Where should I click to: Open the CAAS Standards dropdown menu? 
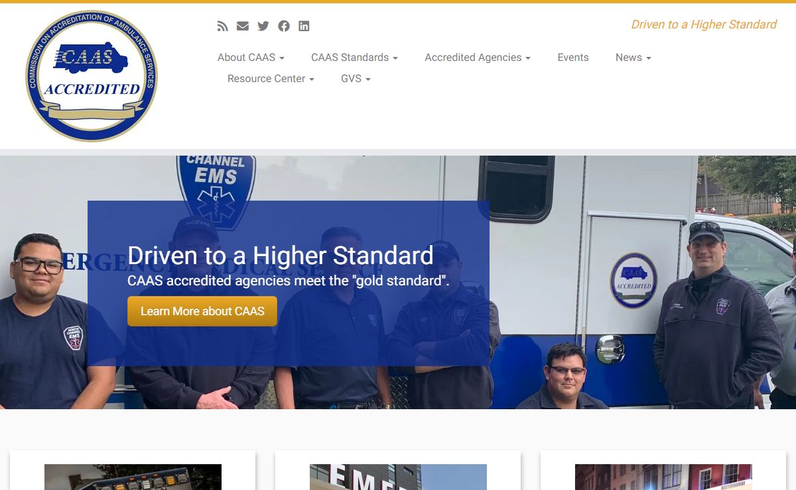click(x=354, y=58)
